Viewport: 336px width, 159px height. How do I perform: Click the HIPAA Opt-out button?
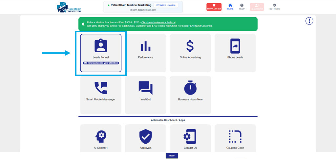click(214, 7)
